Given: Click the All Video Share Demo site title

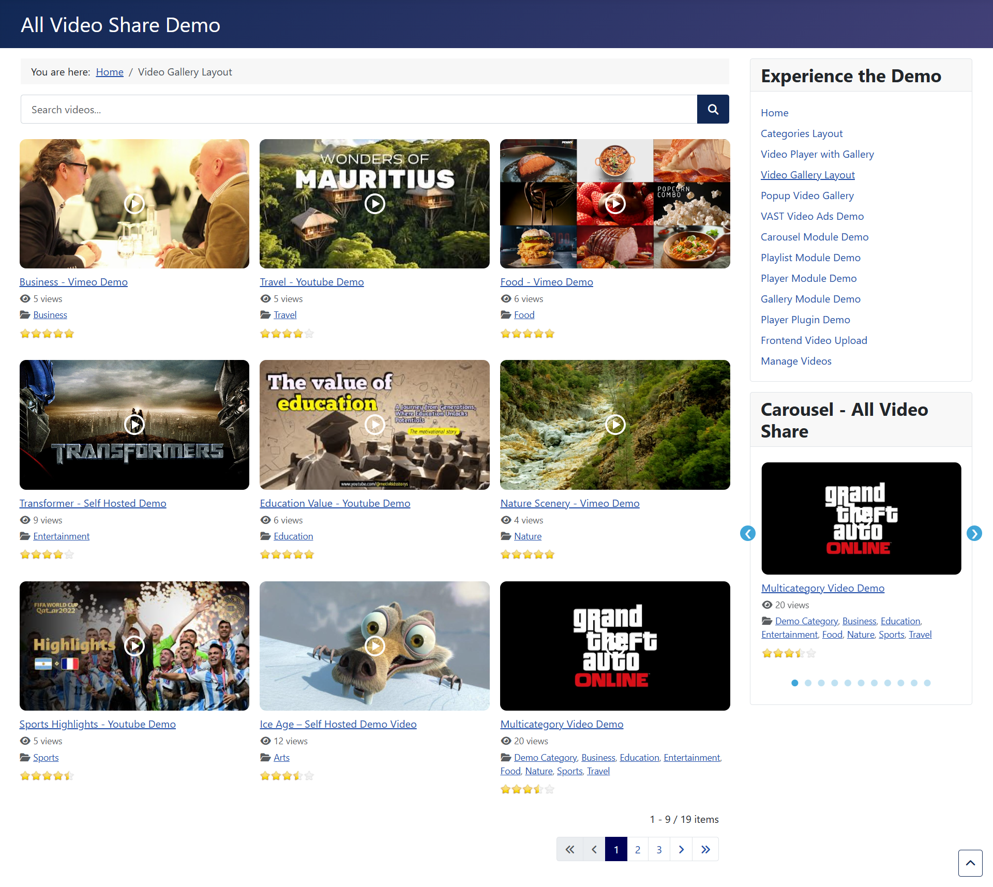Looking at the screenshot, I should point(121,25).
